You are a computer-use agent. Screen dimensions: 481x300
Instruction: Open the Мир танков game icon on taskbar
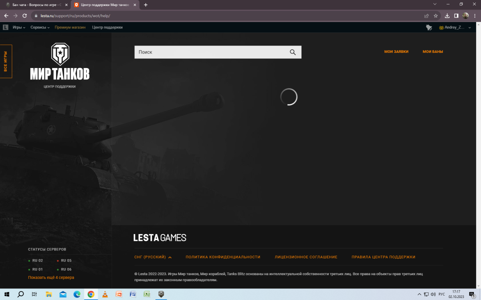(161, 294)
